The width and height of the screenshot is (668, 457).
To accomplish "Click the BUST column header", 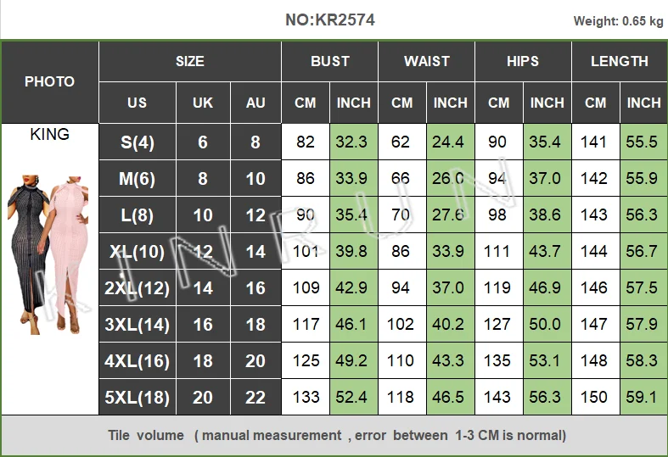I will (x=329, y=61).
